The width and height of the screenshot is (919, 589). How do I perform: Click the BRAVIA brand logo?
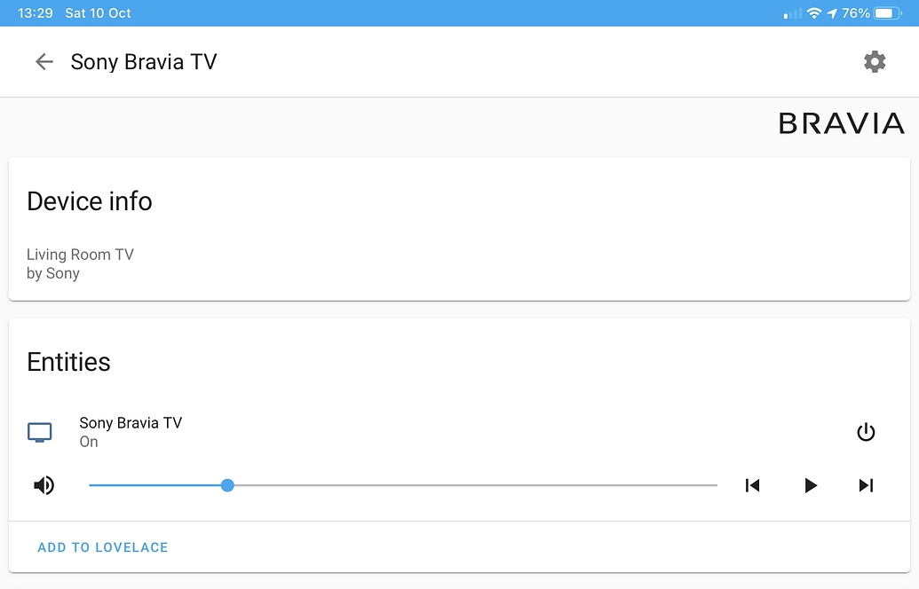841,123
